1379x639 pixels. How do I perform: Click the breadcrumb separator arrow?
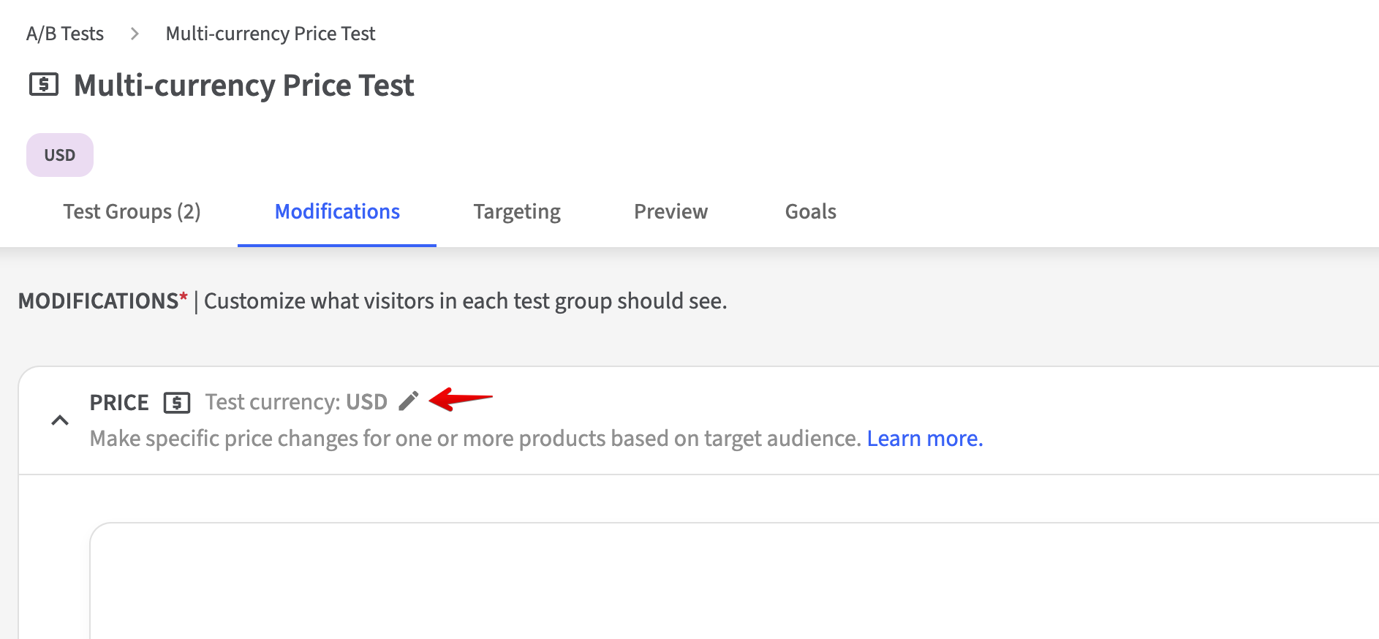(x=135, y=34)
